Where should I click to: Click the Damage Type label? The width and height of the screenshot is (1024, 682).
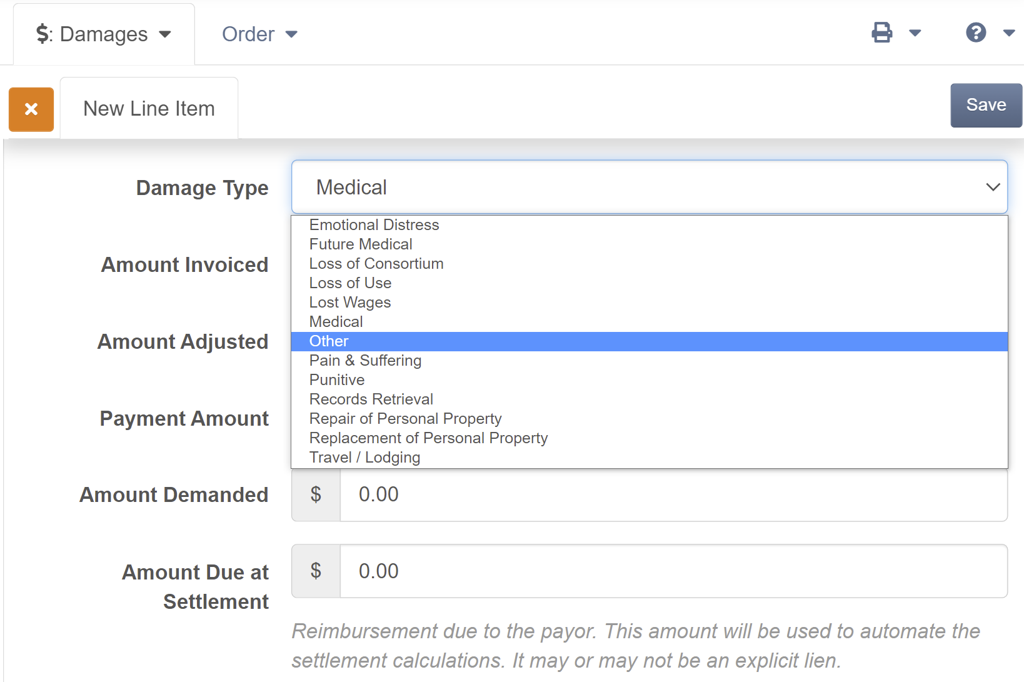tap(202, 188)
